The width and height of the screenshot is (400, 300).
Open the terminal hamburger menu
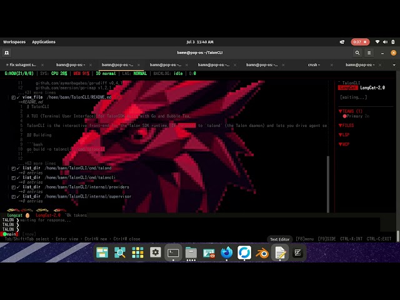point(369,52)
